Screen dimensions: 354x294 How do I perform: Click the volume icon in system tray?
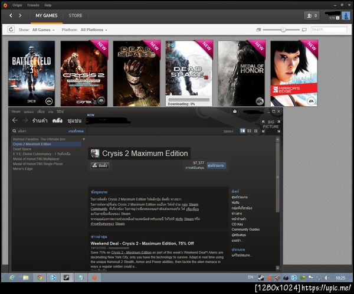point(327,277)
